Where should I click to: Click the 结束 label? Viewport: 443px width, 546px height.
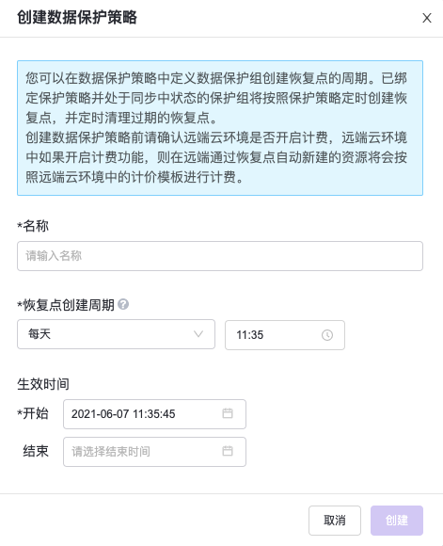(x=36, y=451)
